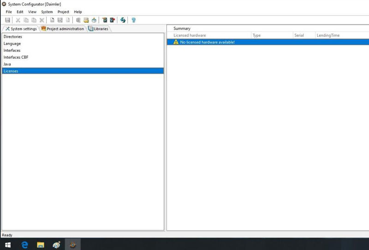Click the Type column header
This screenshot has width=369, height=250.
[x=272, y=36]
